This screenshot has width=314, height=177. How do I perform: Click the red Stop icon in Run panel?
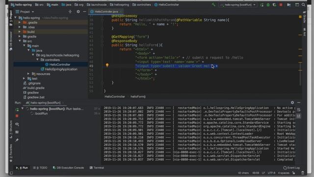(17, 116)
